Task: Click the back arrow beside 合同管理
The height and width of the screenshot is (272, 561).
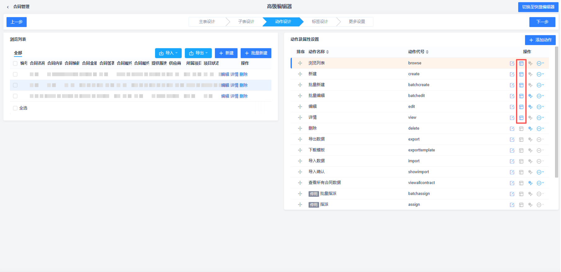Action: pos(8,7)
